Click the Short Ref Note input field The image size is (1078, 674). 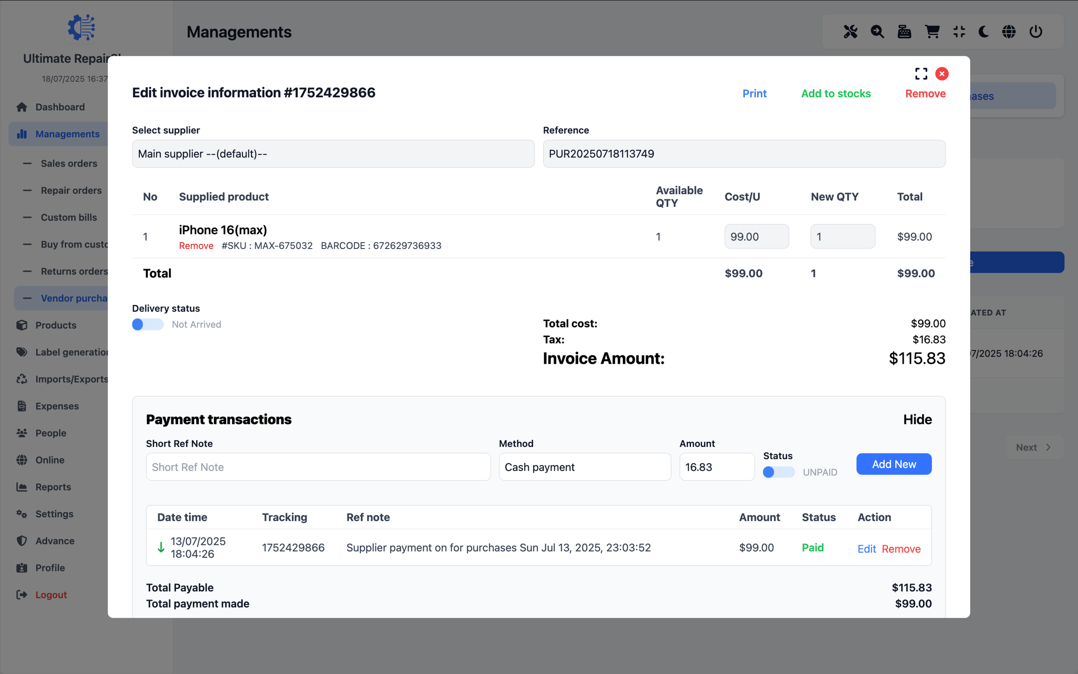tap(318, 467)
